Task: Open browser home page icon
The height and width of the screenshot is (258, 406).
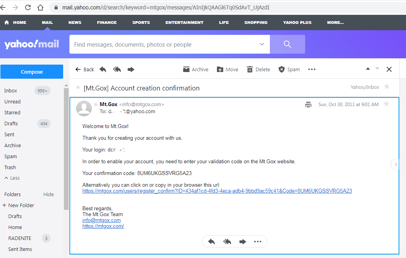Action: (40, 7)
